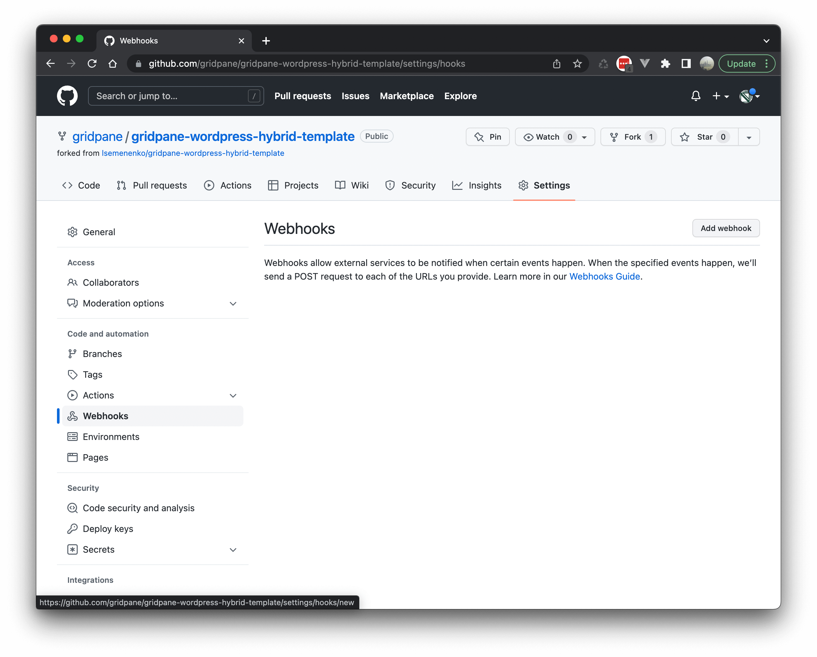Open the notifications bell

pos(696,96)
